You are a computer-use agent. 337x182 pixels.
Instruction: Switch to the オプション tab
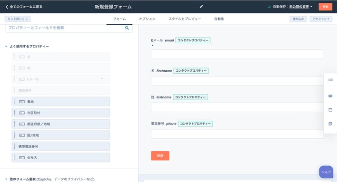[x=147, y=19]
